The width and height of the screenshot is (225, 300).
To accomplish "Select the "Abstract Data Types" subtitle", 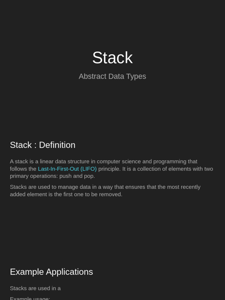I will pos(112,76).
